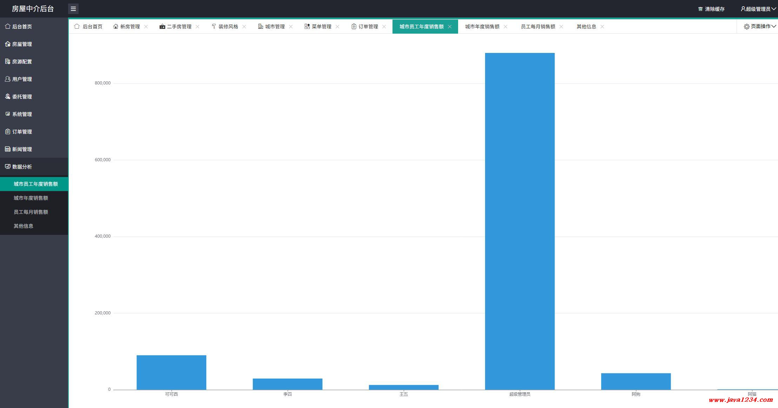
Task: Click the 新闻管理 sidebar icon
Action: pyautogui.click(x=8, y=149)
